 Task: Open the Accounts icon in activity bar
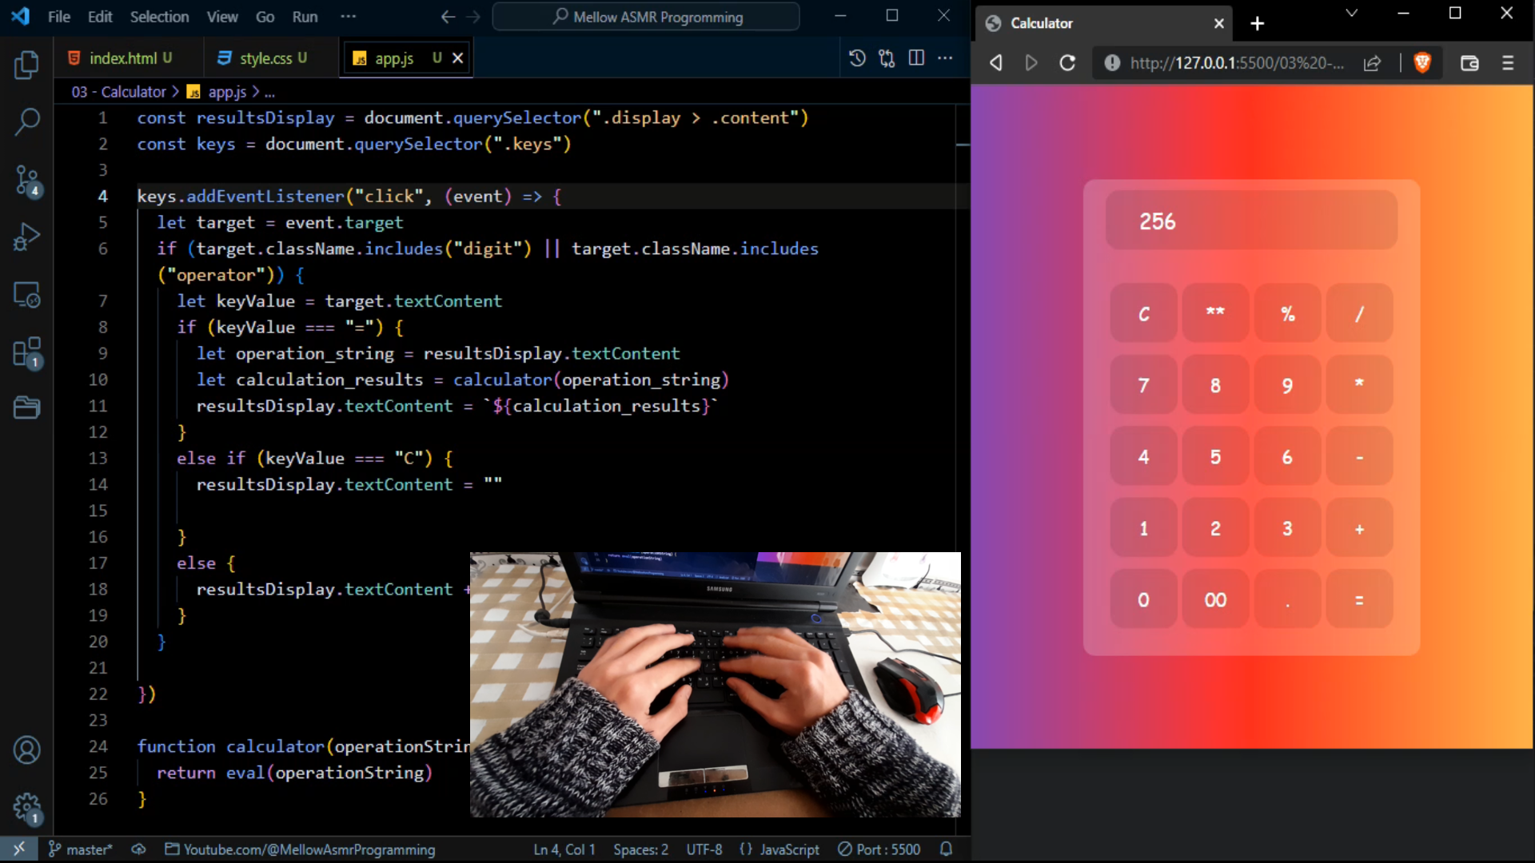click(x=26, y=750)
